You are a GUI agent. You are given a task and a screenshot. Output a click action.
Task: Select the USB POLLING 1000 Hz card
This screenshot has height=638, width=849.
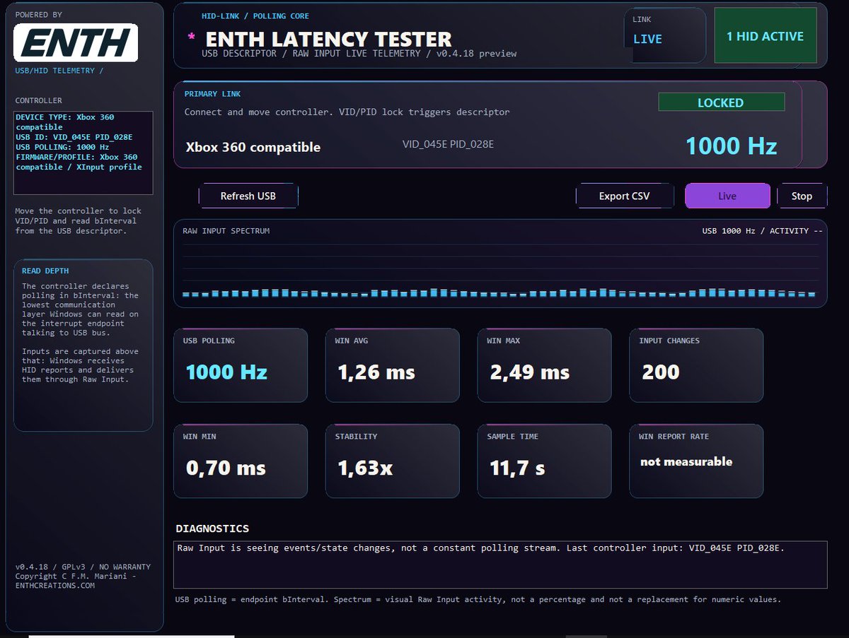pyautogui.click(x=241, y=365)
